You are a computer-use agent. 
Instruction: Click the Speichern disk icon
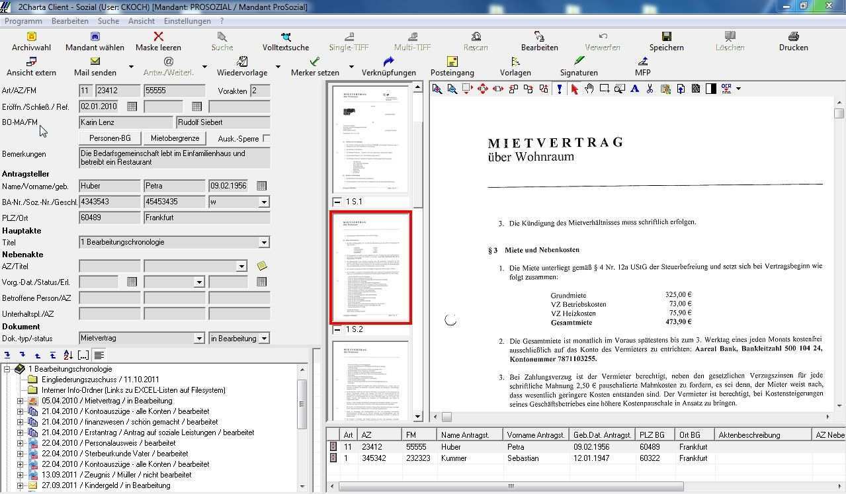click(x=666, y=37)
